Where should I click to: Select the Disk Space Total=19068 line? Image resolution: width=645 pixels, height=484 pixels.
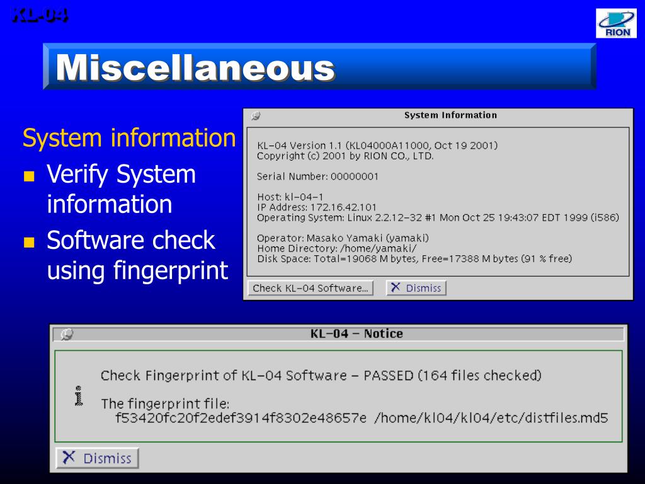click(x=414, y=258)
